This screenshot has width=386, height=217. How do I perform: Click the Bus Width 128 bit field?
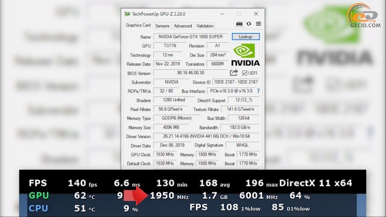[x=244, y=118]
